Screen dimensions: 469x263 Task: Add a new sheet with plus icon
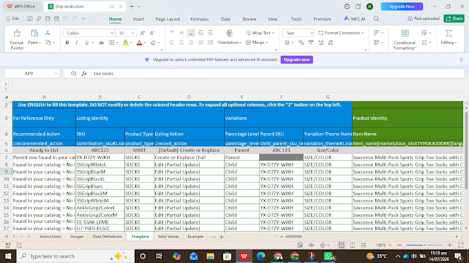pos(221,237)
